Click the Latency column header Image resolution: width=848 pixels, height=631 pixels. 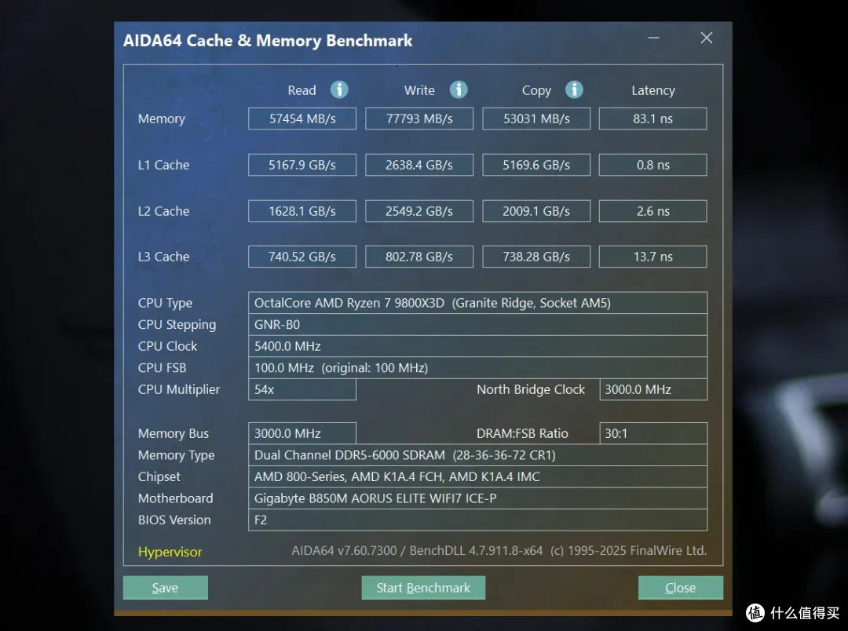coord(652,91)
